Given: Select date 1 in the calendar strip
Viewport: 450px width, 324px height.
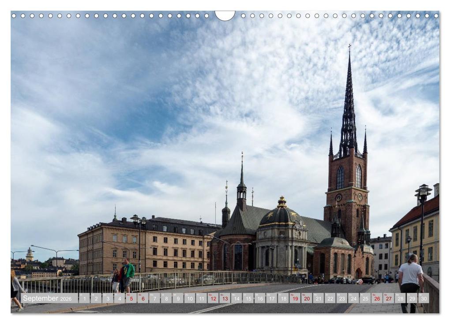Looking at the screenshot, I should pyautogui.click(x=85, y=298).
